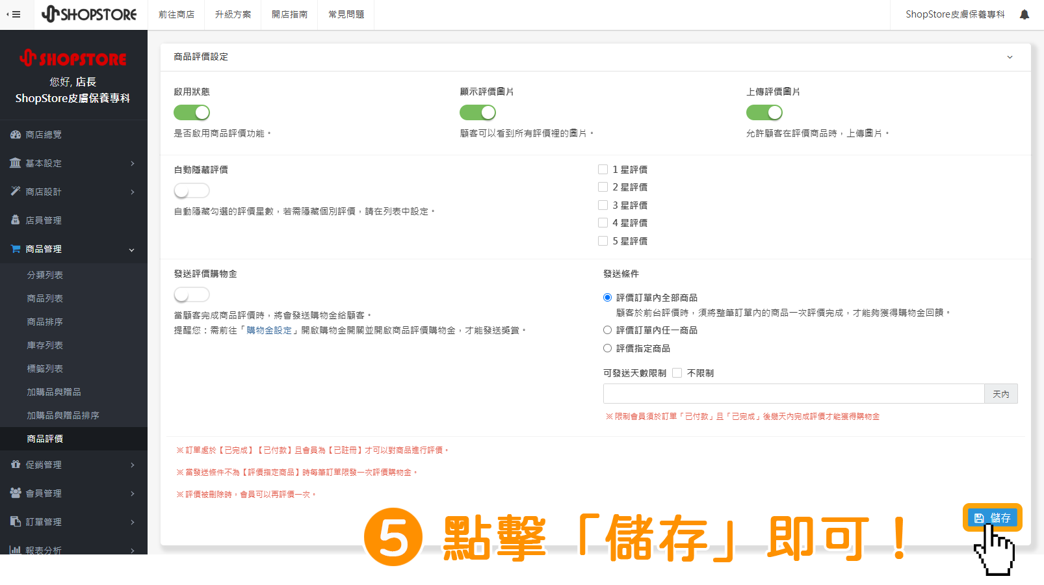Open 開店指南 in top navigation
Image resolution: width=1044 pixels, height=585 pixels.
(x=290, y=14)
